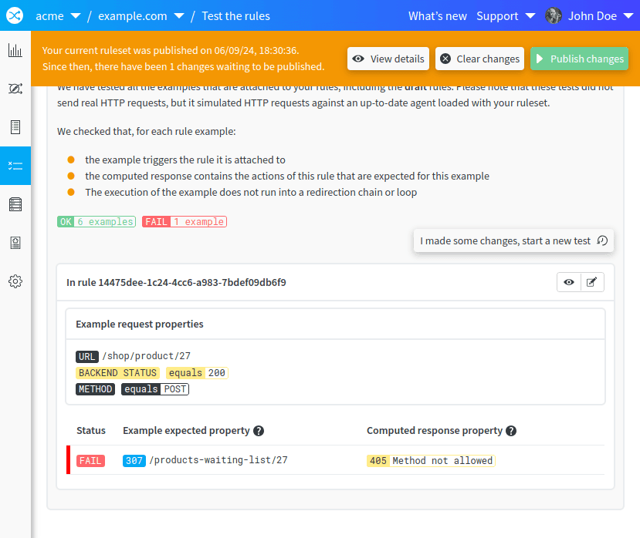
Task: Click the /shop/product/27 URL value
Action: tap(147, 356)
